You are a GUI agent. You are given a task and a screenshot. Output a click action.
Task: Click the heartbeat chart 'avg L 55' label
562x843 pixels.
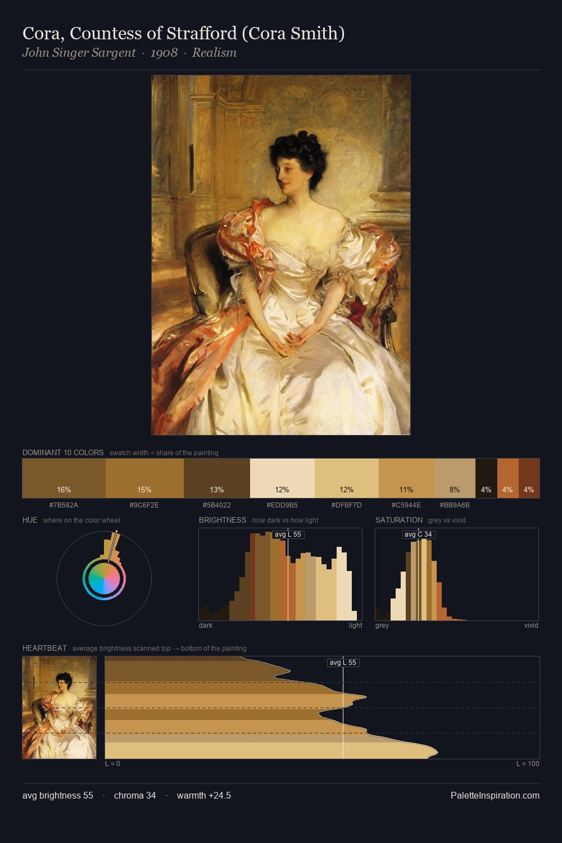pos(343,663)
